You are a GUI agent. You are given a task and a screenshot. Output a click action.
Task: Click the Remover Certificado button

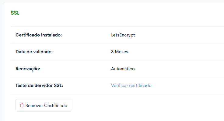click(x=43, y=105)
